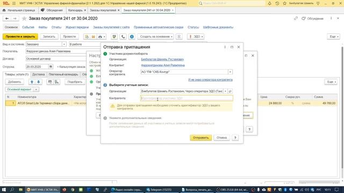Open Обсуждение discussion in document header

click(x=313, y=19)
